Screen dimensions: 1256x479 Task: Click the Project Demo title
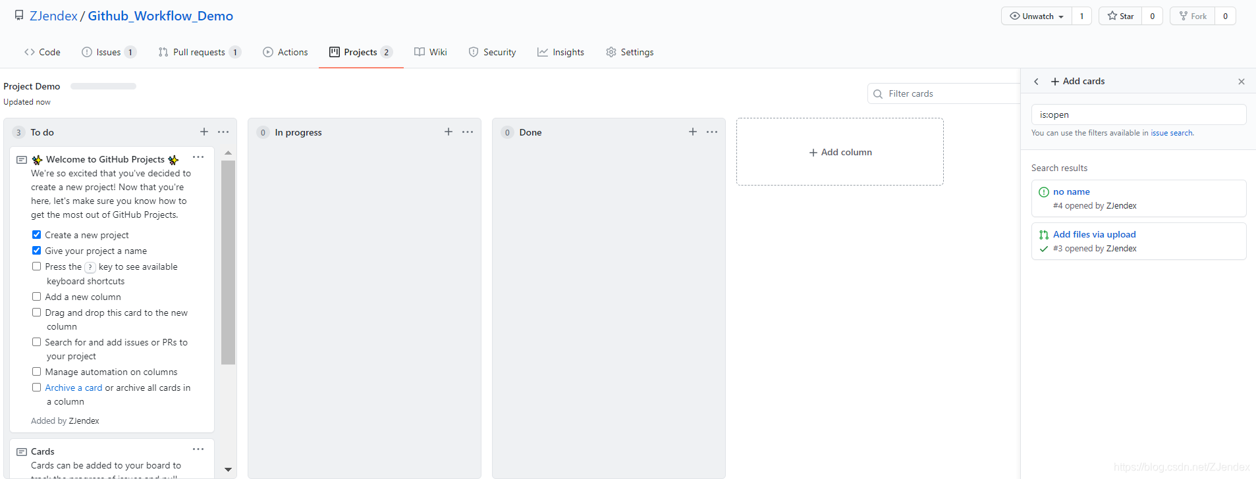tap(32, 86)
